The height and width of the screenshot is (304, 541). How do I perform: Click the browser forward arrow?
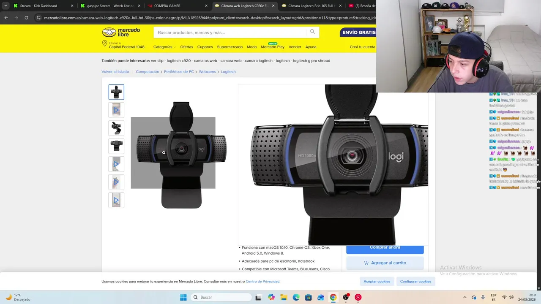click(x=16, y=18)
